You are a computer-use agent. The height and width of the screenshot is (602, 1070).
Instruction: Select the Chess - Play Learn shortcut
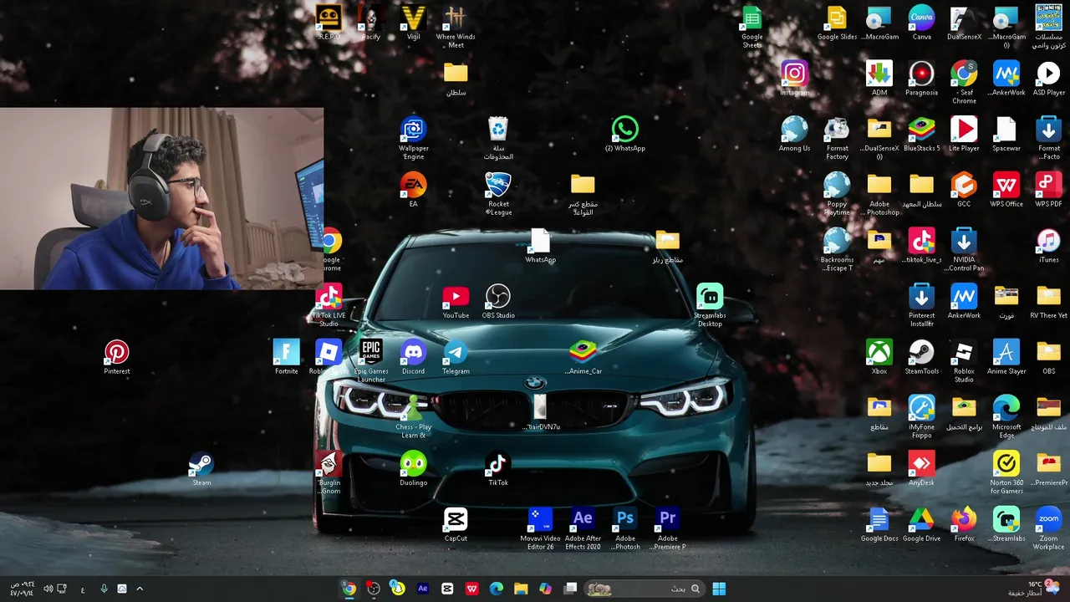pos(413,416)
